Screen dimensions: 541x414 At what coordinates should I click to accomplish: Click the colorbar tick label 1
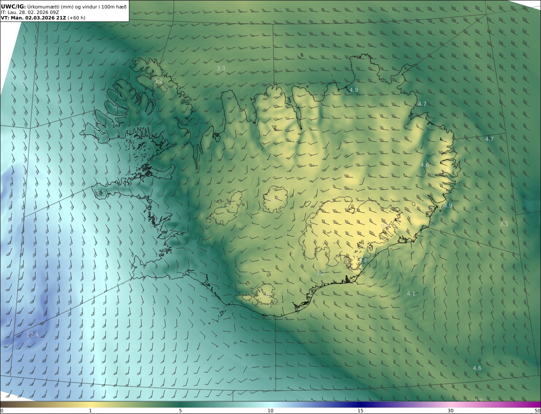pyautogui.click(x=90, y=411)
